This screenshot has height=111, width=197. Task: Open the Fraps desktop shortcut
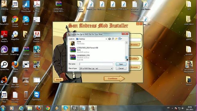click(37, 66)
